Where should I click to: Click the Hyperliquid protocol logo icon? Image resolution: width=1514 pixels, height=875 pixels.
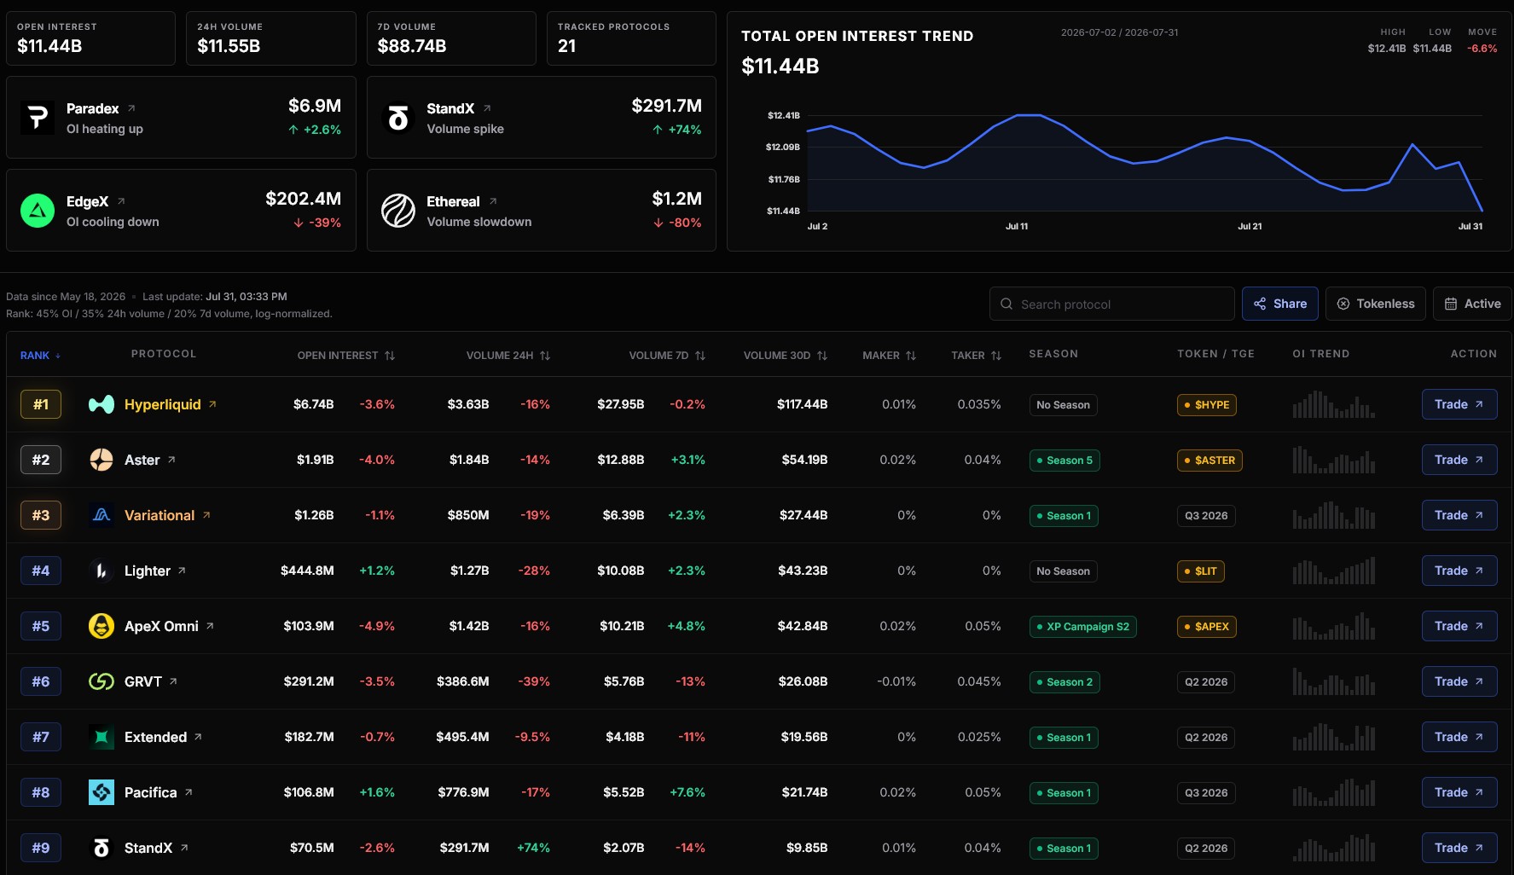(102, 404)
